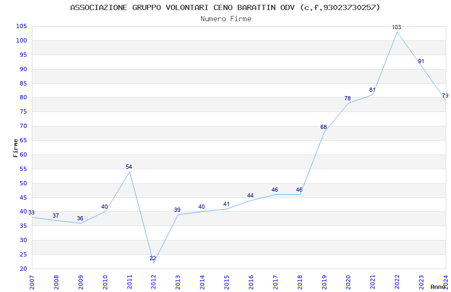Click the y-axis tick label 60
The height and width of the screenshot is (292, 451).
23,154
